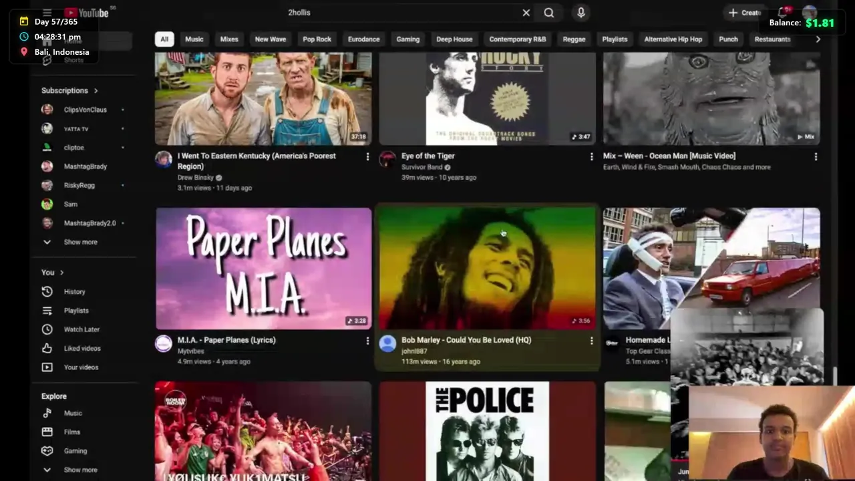Open the notifications bell

point(783,13)
